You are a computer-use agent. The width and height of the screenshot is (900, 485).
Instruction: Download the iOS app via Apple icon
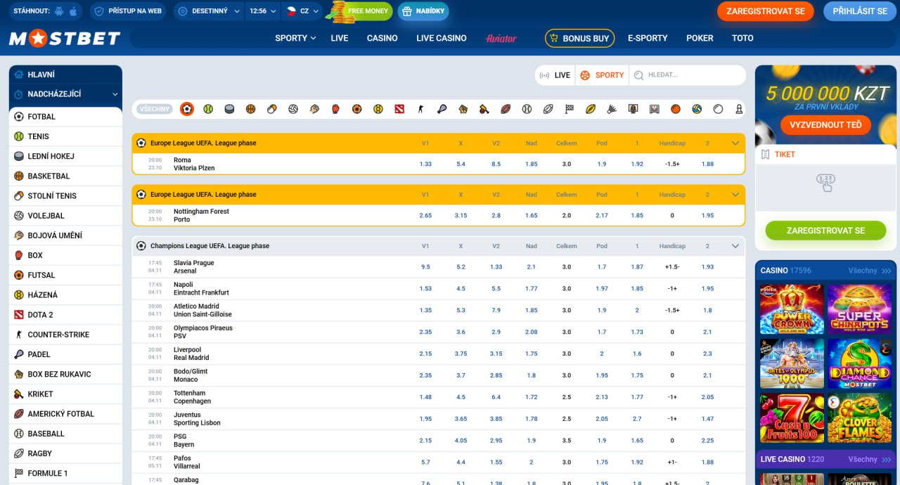74,11
